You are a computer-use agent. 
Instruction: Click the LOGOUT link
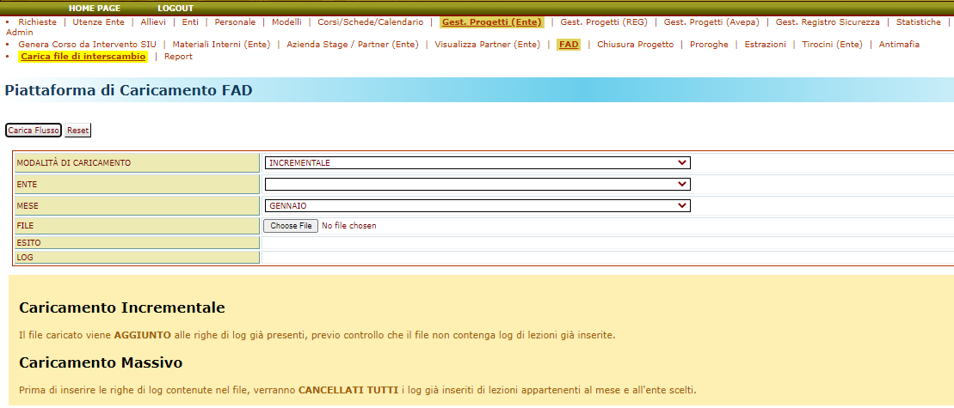pyautogui.click(x=175, y=8)
